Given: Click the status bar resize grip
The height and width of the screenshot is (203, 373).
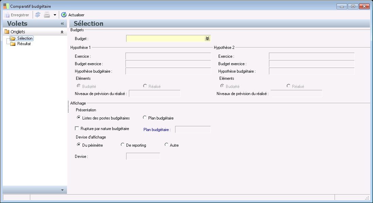Looking at the screenshot, I should (367, 198).
